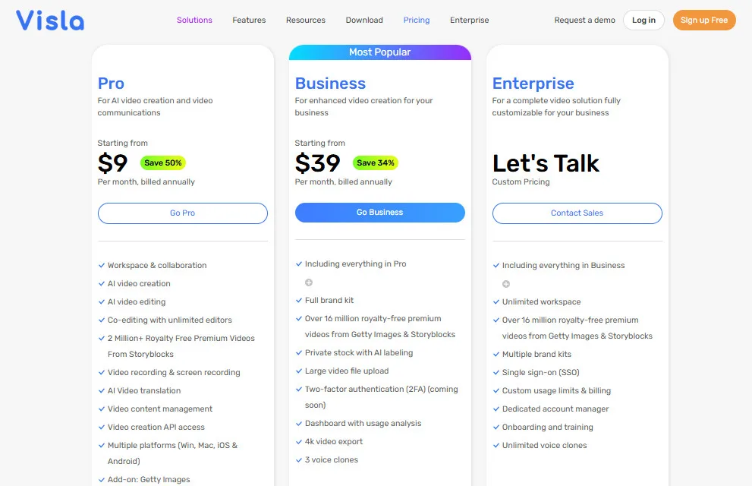Image resolution: width=752 pixels, height=486 pixels.
Task: Click the checkmark beside Full brand kit
Action: pos(298,300)
